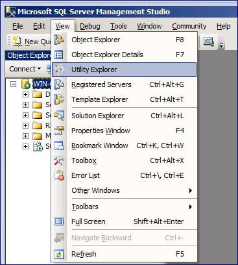Expand the folder node directly above the 'R' folder

point(25,115)
